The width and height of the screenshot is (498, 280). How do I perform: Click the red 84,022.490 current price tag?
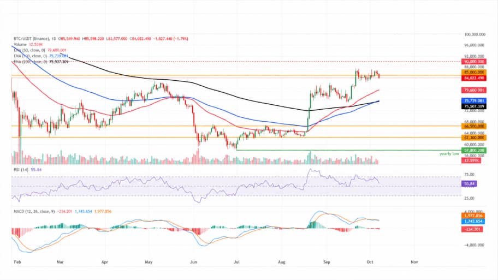474,78
